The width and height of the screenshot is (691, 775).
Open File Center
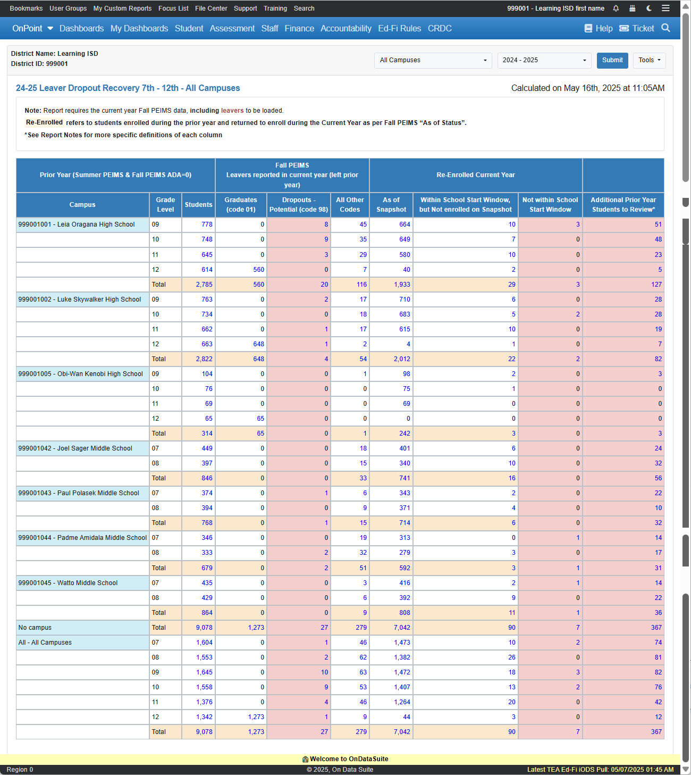[211, 9]
